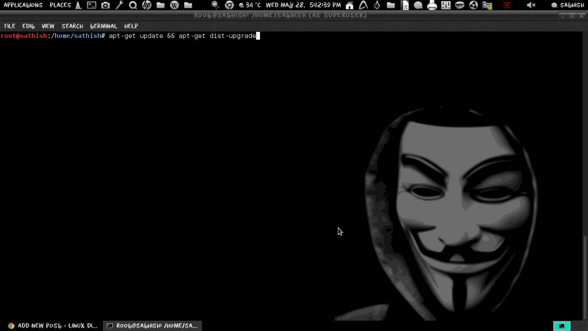Launch the Tor onion icon

click(x=377, y=5)
